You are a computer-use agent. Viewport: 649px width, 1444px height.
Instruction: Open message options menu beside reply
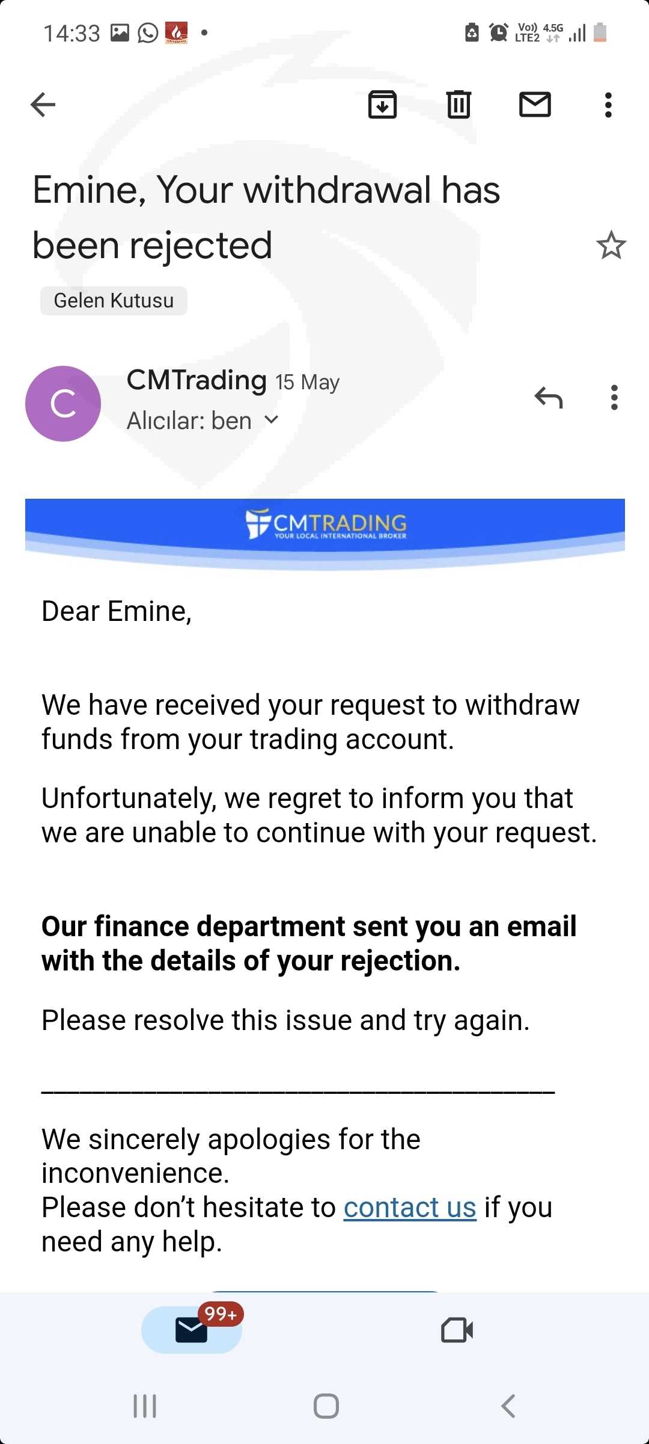tap(614, 398)
